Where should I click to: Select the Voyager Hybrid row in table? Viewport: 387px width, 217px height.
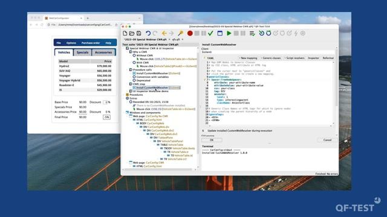(85, 80)
